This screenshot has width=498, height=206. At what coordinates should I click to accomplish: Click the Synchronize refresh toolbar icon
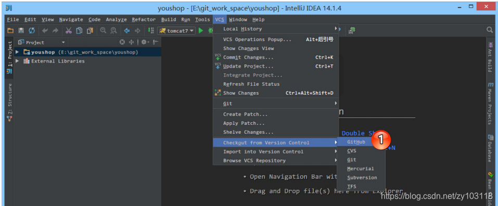point(32,31)
